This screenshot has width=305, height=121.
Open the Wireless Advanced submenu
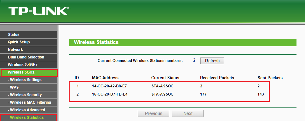coord(29,110)
